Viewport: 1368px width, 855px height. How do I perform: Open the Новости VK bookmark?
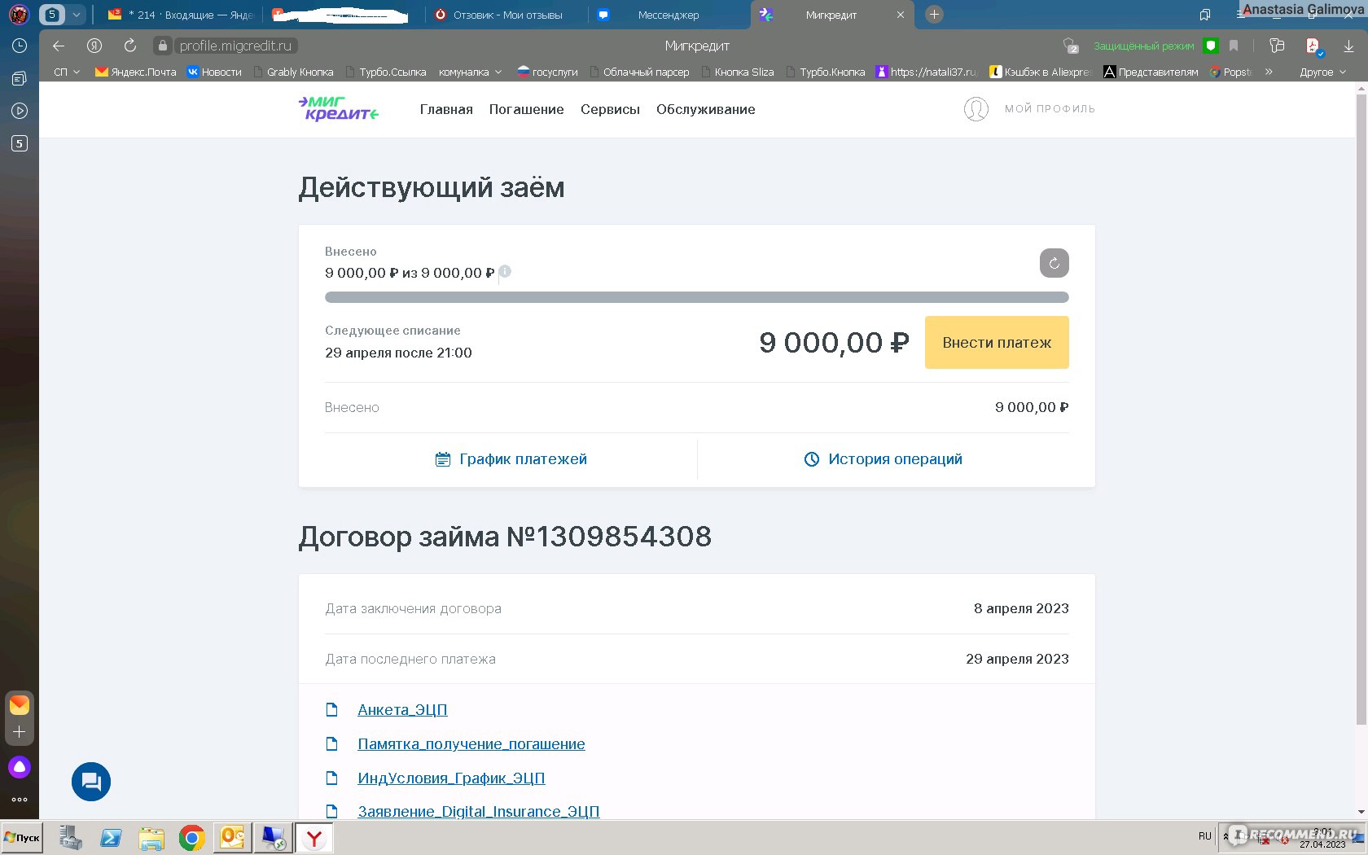point(214,72)
